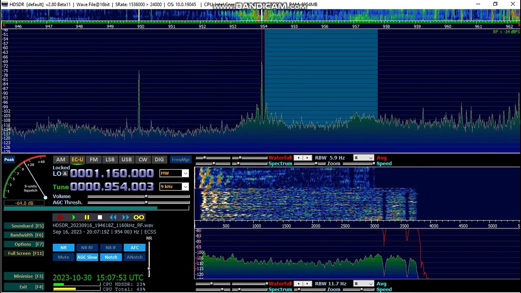Image resolution: width=521 pixels, height=293 pixels.
Task: Click the LO frequency display 0001.160.000
Action: pyautogui.click(x=112, y=173)
